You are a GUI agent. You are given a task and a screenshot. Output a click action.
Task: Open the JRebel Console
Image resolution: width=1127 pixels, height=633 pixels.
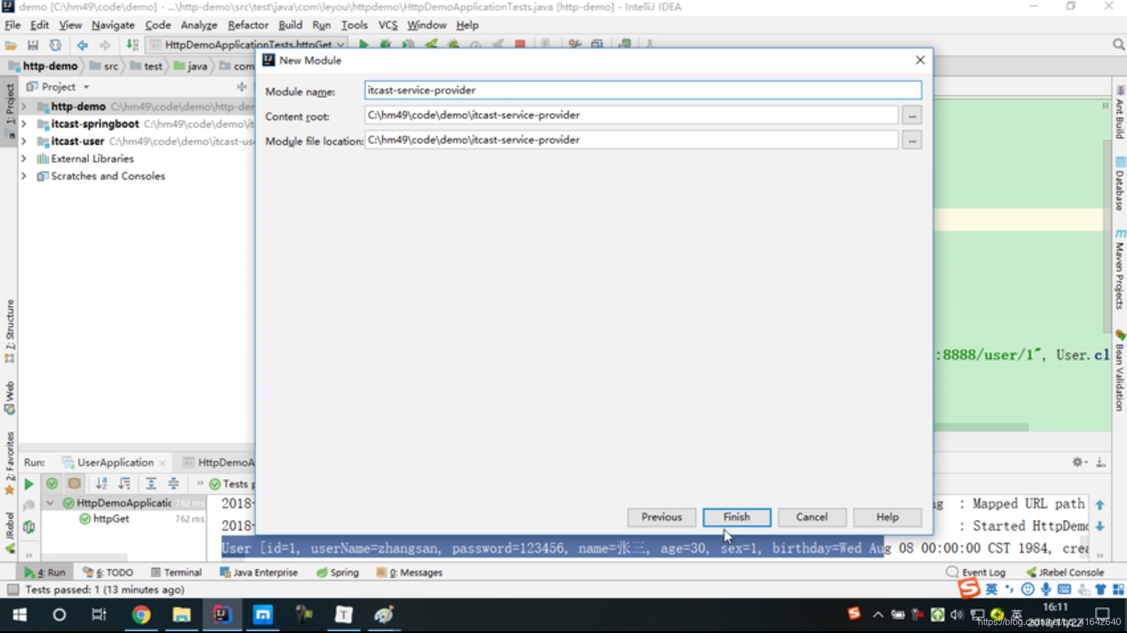pyautogui.click(x=1065, y=572)
